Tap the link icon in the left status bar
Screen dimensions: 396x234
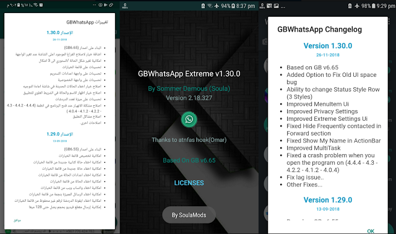tap(111, 5)
